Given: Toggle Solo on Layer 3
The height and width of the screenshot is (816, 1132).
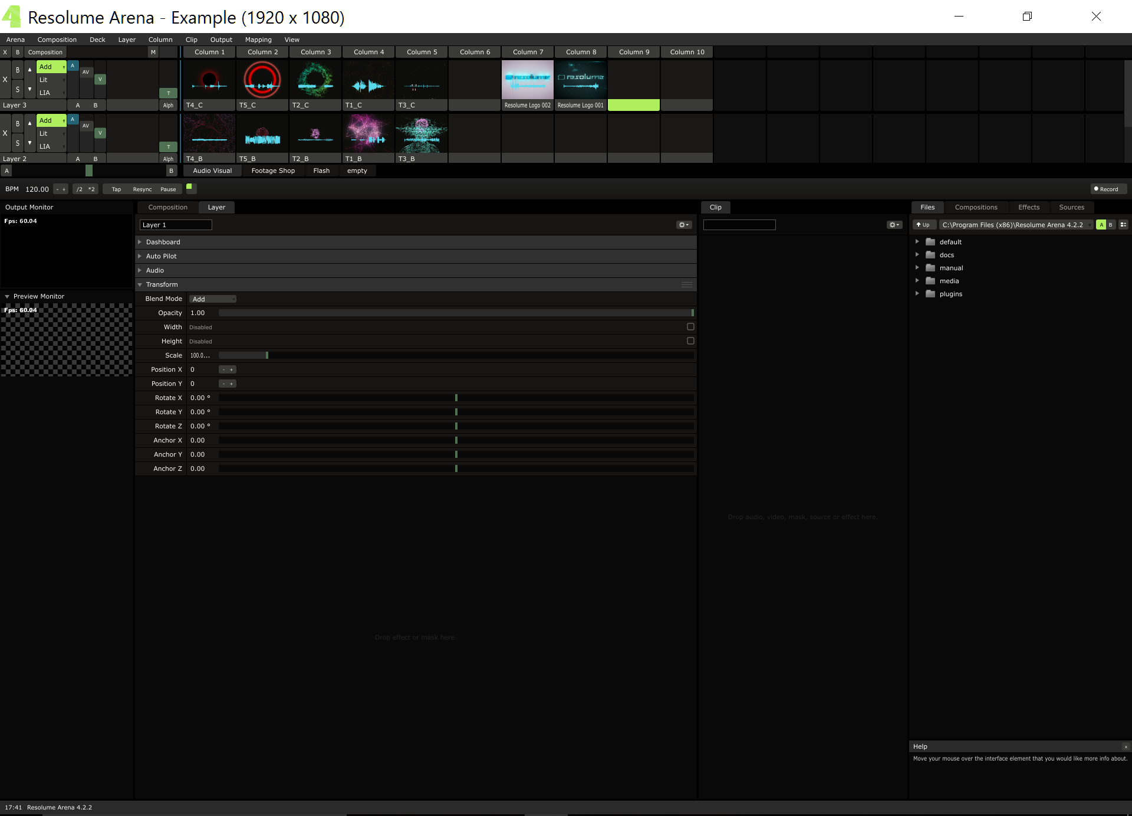Looking at the screenshot, I should click(x=18, y=90).
